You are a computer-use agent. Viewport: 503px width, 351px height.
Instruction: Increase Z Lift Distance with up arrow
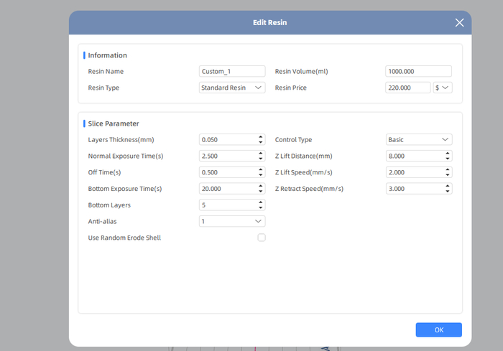(x=448, y=154)
